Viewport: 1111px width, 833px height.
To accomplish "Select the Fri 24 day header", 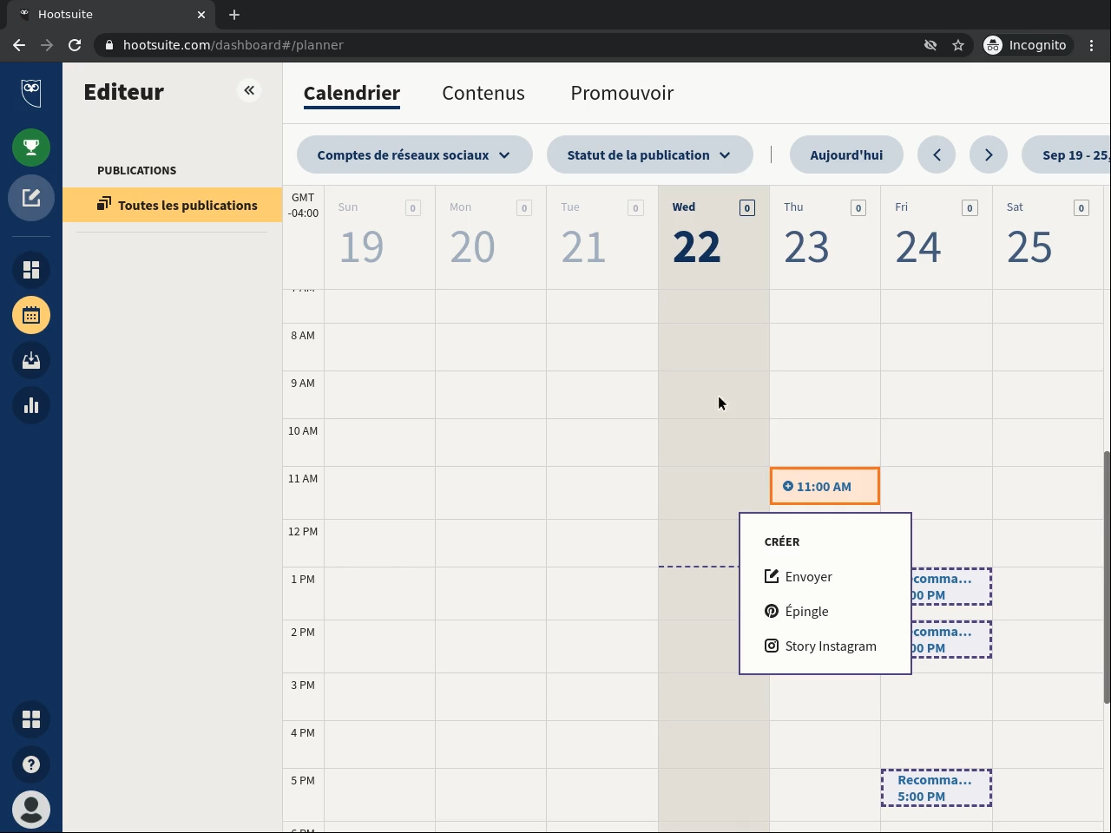I will coord(936,237).
